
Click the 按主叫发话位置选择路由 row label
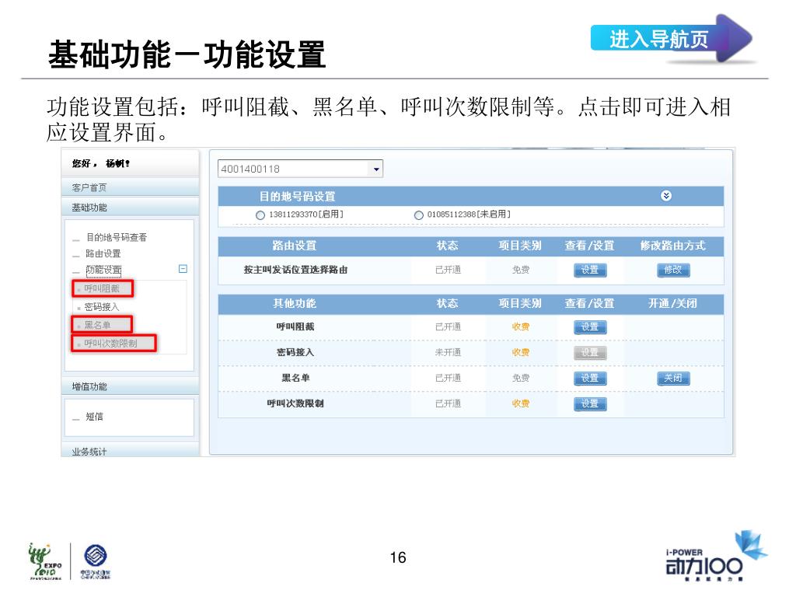(x=295, y=270)
